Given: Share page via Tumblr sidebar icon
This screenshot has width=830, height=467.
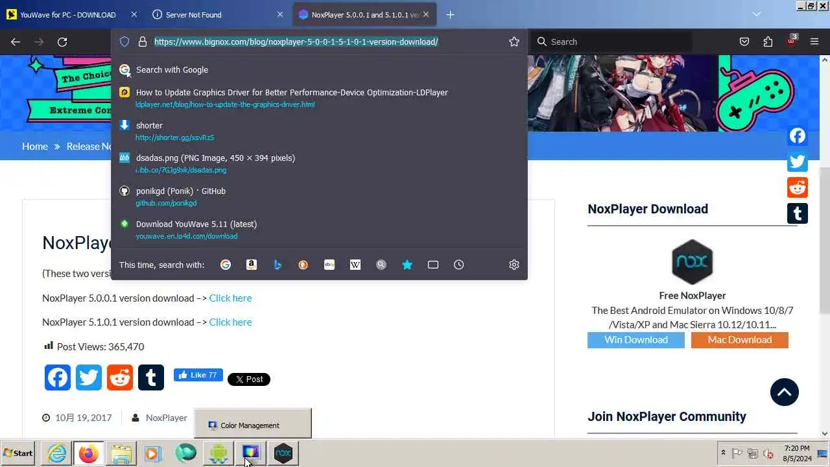Looking at the screenshot, I should (798, 213).
